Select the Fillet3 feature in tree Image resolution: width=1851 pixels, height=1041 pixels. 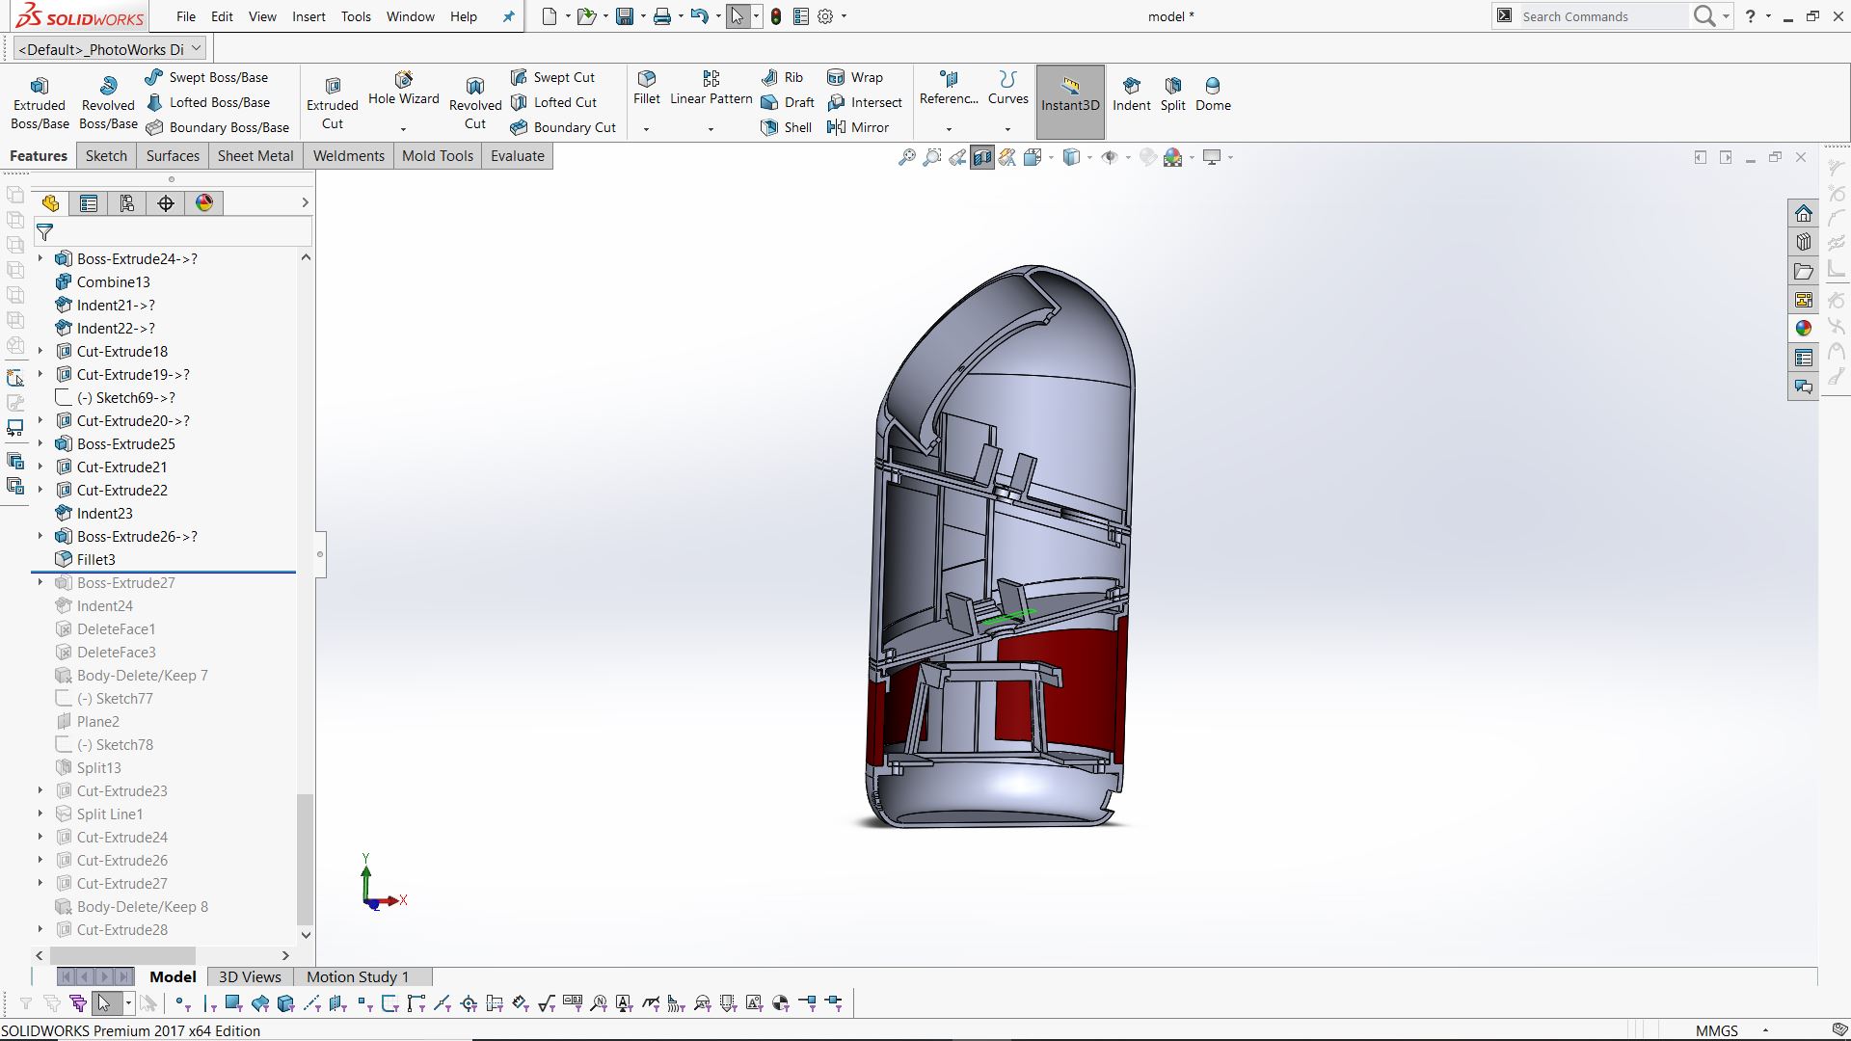(96, 560)
